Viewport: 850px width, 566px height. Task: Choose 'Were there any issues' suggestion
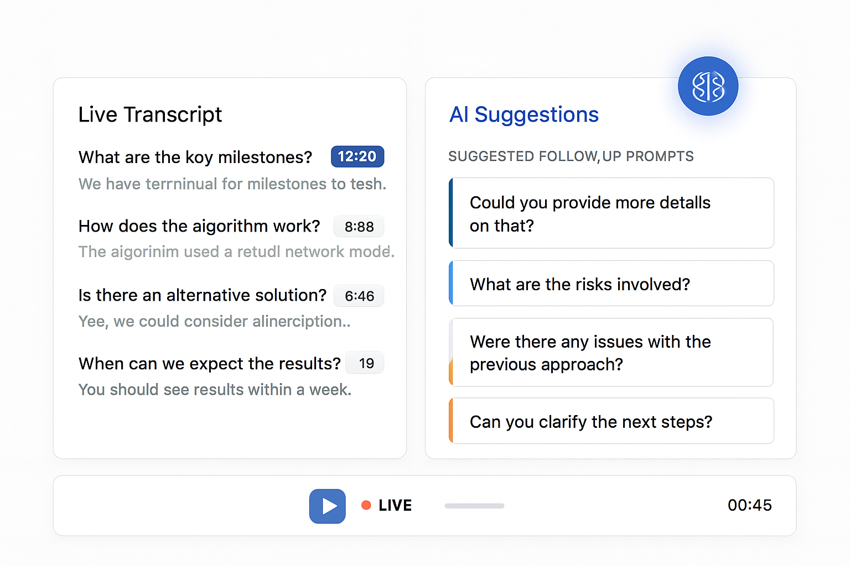611,353
